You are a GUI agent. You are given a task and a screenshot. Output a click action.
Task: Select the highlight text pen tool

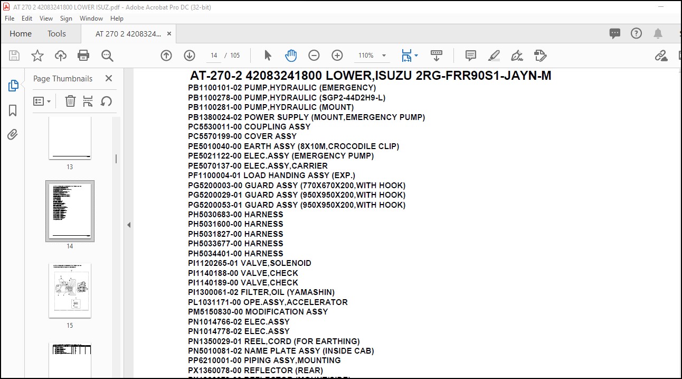tap(494, 56)
